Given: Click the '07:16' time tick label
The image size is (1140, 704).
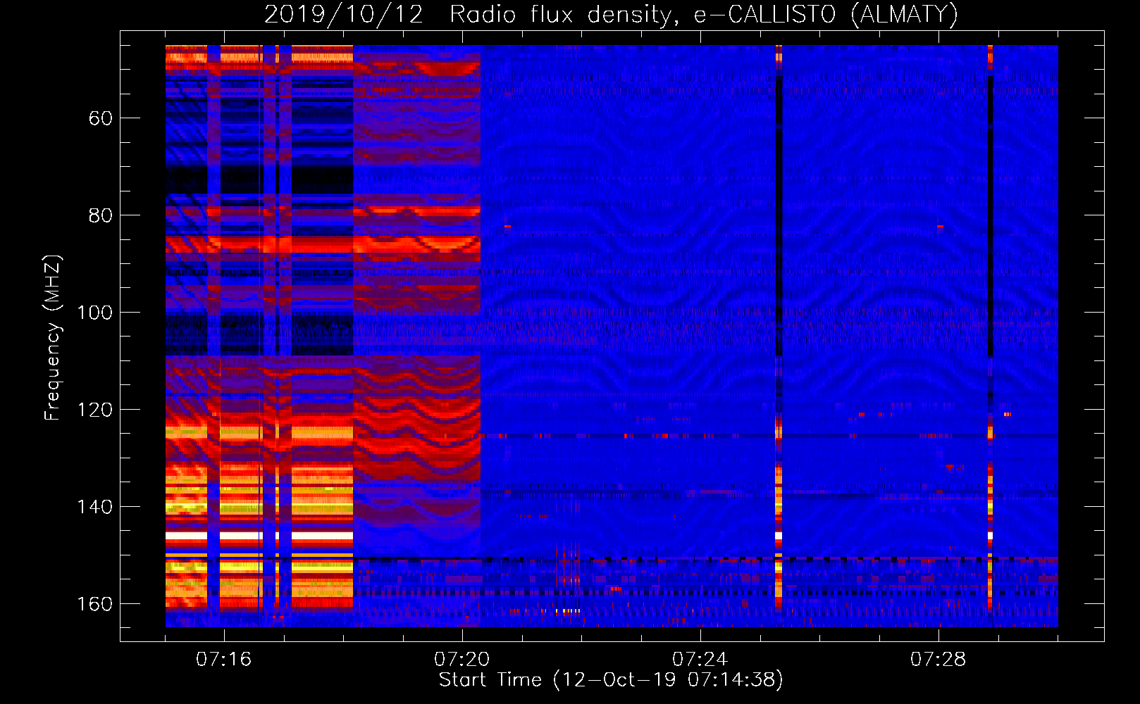Looking at the screenshot, I should coord(223,660).
